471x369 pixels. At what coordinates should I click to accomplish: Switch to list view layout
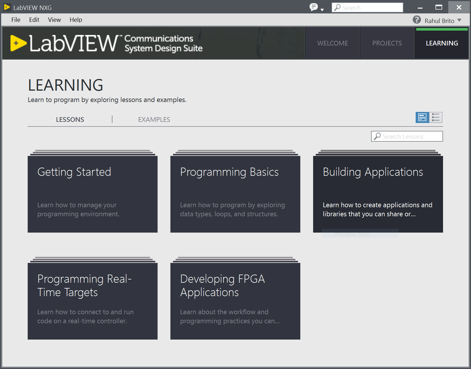pyautogui.click(x=436, y=117)
